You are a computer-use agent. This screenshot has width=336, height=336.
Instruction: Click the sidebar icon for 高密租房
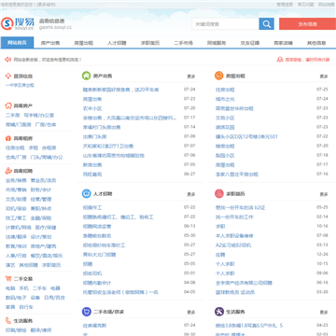(8, 138)
